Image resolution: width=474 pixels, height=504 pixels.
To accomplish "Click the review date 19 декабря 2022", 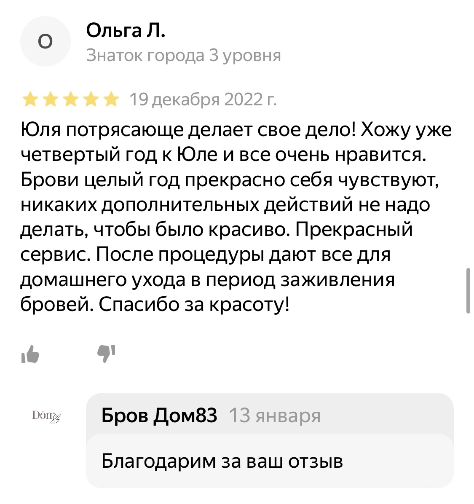I will [202, 99].
